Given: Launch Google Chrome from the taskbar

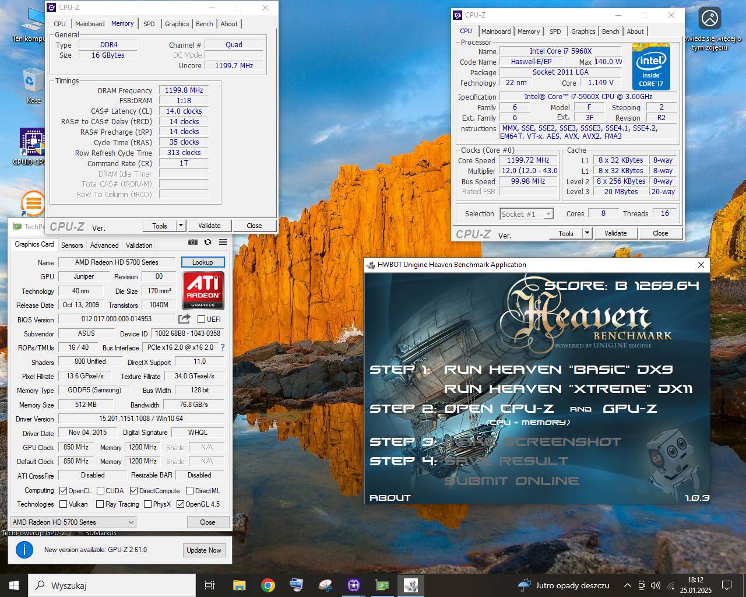Looking at the screenshot, I should pos(268,585).
